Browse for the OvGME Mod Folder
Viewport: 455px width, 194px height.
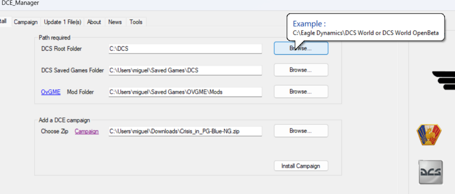[x=301, y=92]
